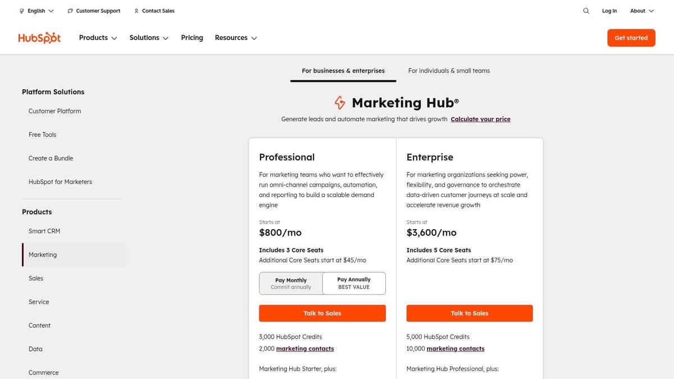Open the Products dropdown menu
Image resolution: width=674 pixels, height=379 pixels.
97,38
